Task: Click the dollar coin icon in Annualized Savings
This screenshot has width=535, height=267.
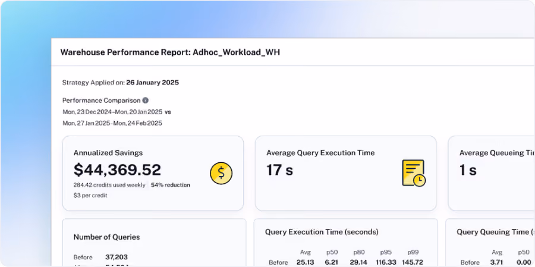Action: (221, 173)
